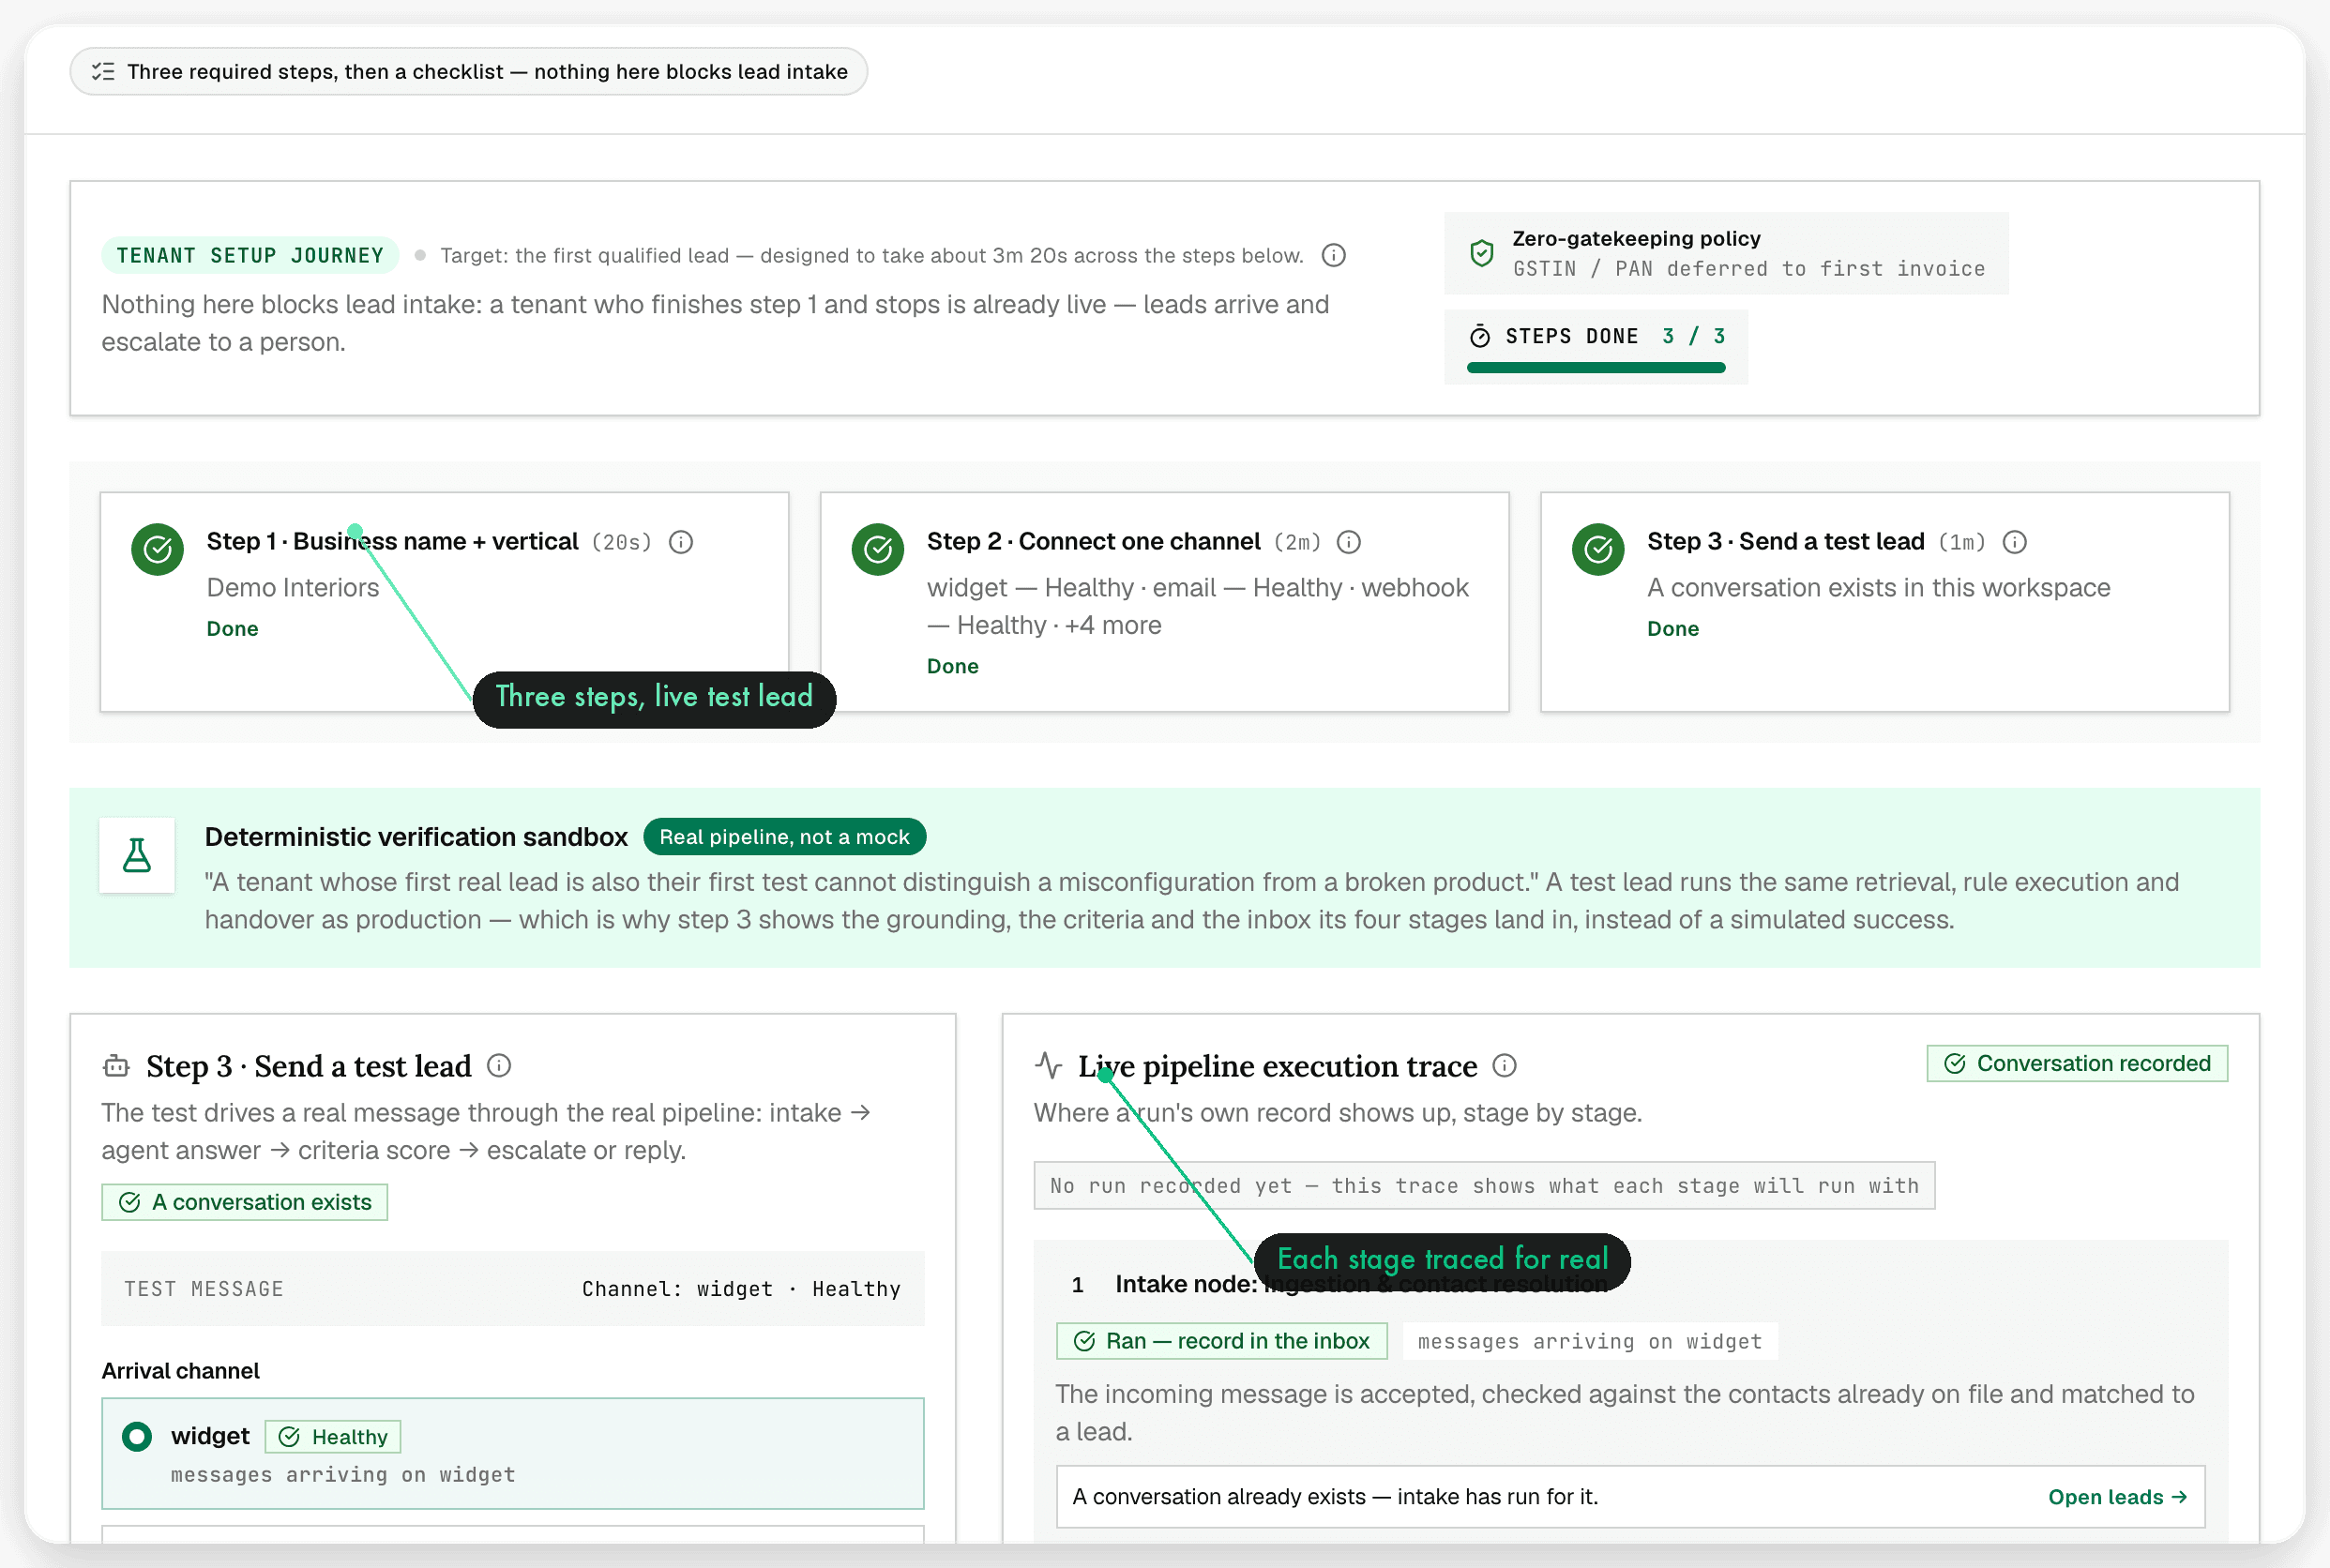Open info icon for Step 2 Connect one channel

click(x=1349, y=542)
